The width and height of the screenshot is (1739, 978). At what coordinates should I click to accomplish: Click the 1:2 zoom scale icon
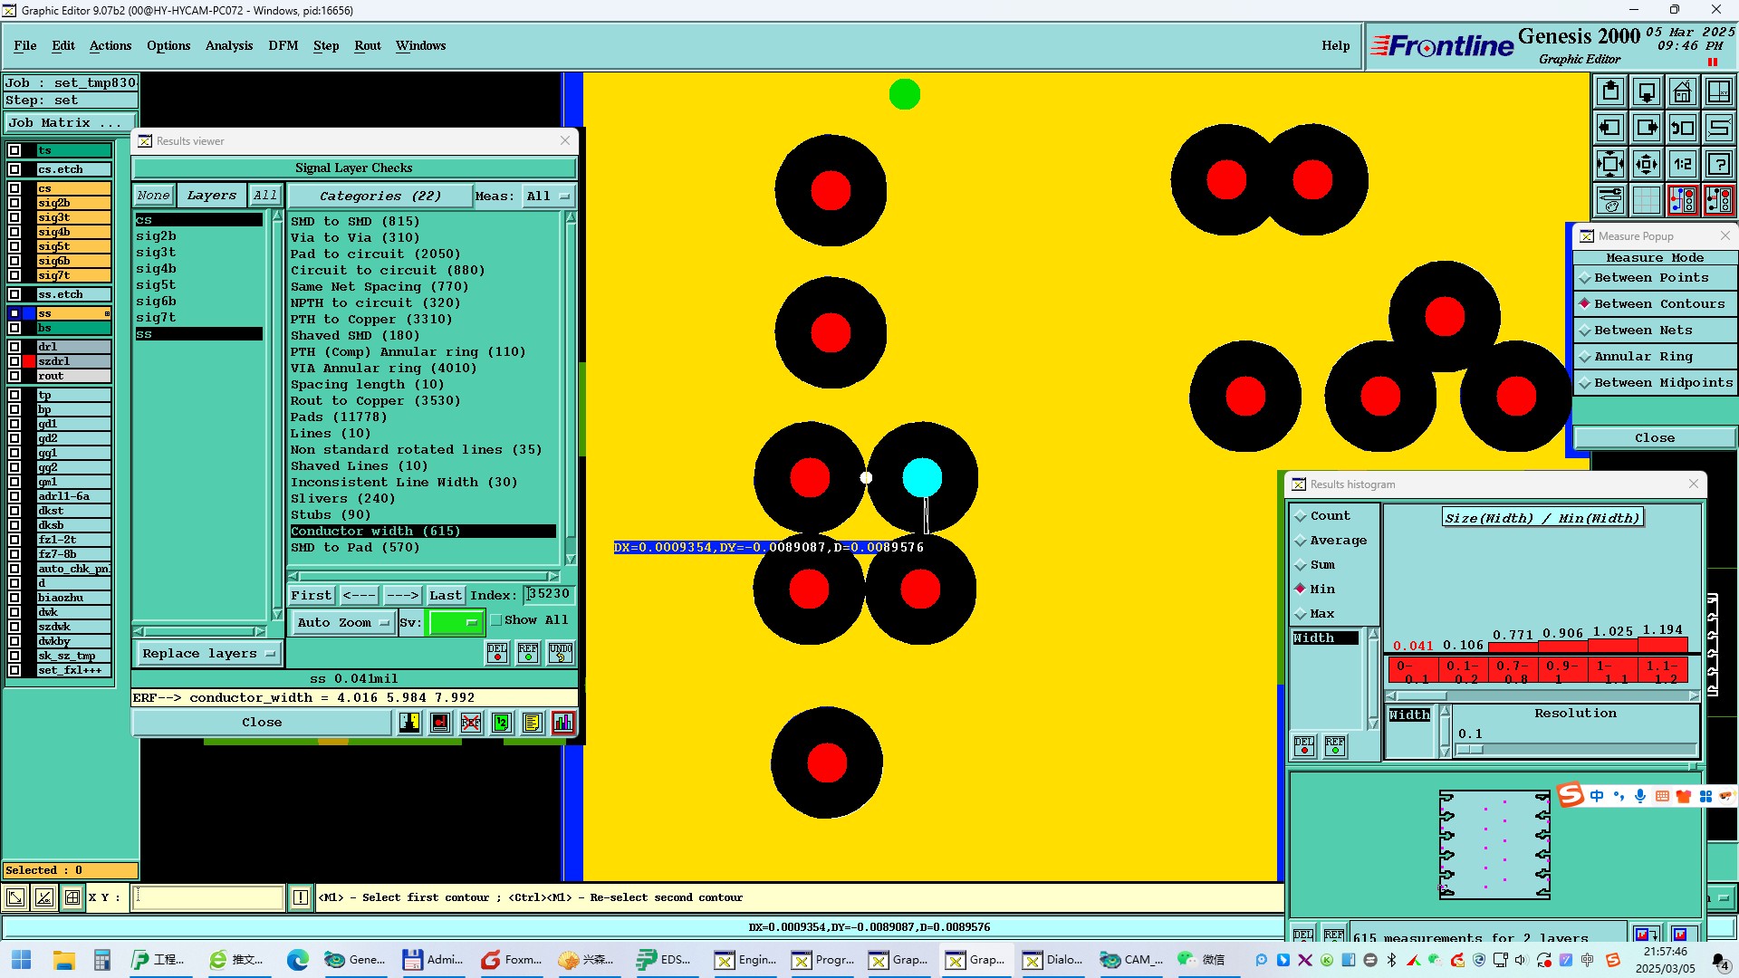[1682, 164]
